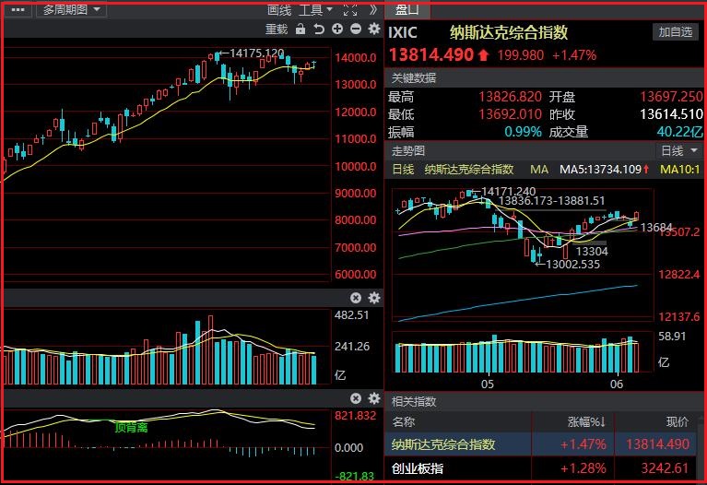
Task: Open volume indicator settings gear
Action: pos(374,298)
